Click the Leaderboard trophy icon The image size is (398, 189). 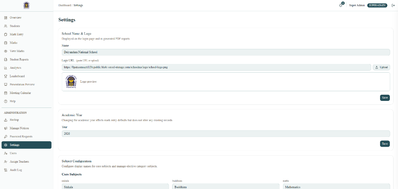coord(5,76)
